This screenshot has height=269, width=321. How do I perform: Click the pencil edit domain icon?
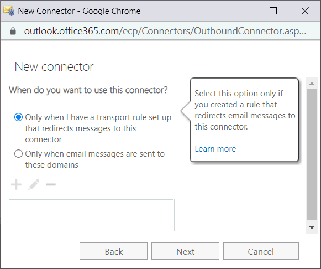[x=34, y=185]
